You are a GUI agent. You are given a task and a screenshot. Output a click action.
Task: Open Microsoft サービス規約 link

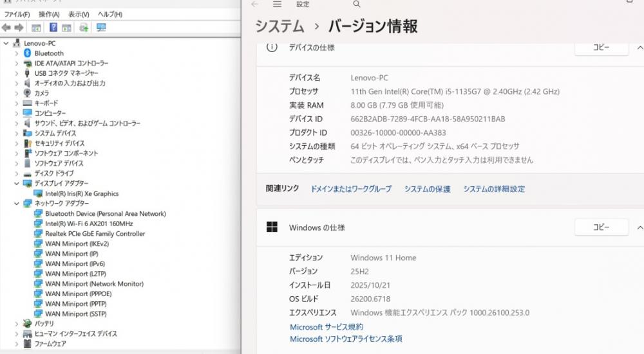[x=327, y=327]
